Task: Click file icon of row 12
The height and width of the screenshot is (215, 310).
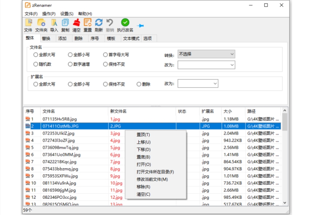Action: tap(28, 197)
